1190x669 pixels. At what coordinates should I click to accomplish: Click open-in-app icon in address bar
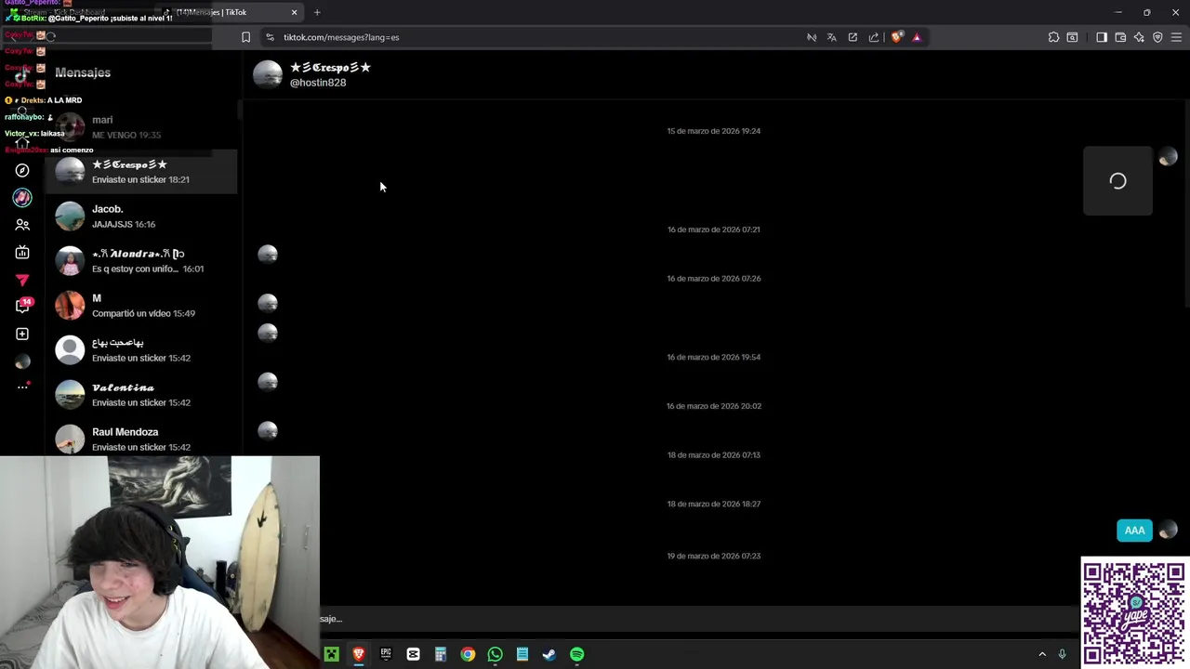point(853,37)
